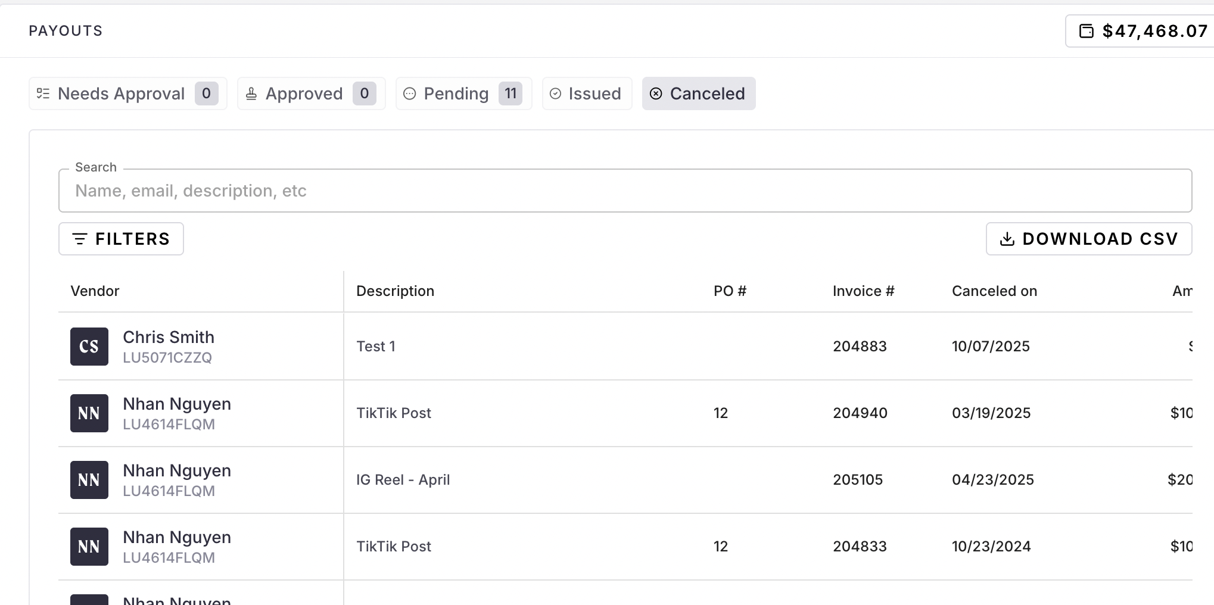This screenshot has height=605, width=1214.
Task: Click the checklist icon on Needs Approval
Action: click(x=43, y=93)
